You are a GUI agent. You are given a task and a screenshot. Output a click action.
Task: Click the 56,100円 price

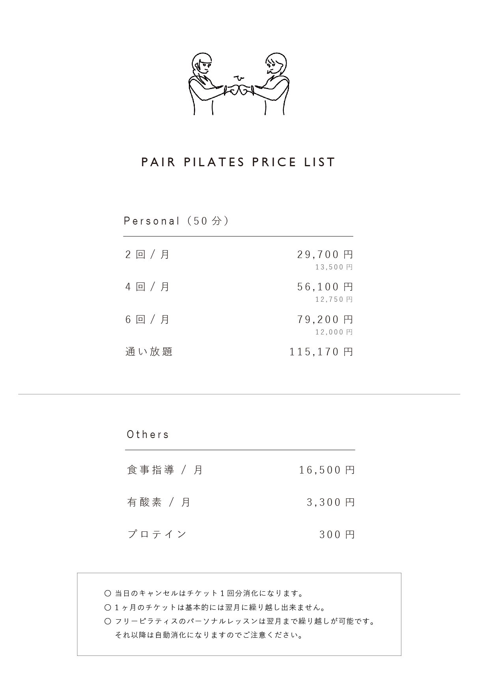[x=325, y=287]
